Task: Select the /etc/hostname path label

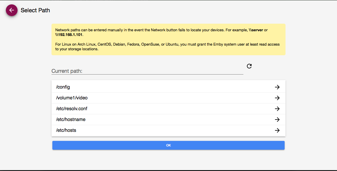Action: click(71, 120)
